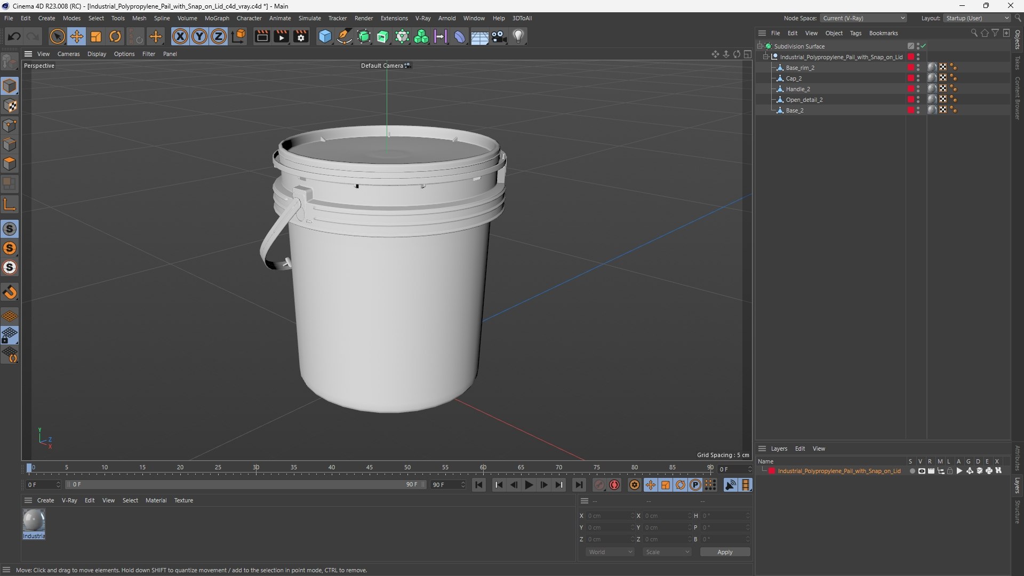The width and height of the screenshot is (1024, 576).
Task: Enable Polygons mode
Action: click(x=10, y=164)
